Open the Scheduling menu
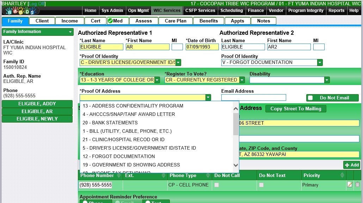Screen dimensions: 363x203 232,11
